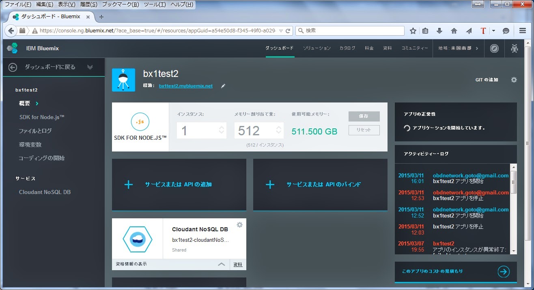
Task: Select SDK for Node.js™ in the sidebar
Action: tap(42, 117)
